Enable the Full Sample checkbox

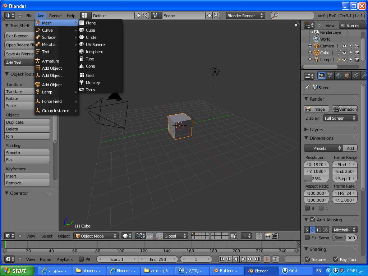click(x=307, y=238)
